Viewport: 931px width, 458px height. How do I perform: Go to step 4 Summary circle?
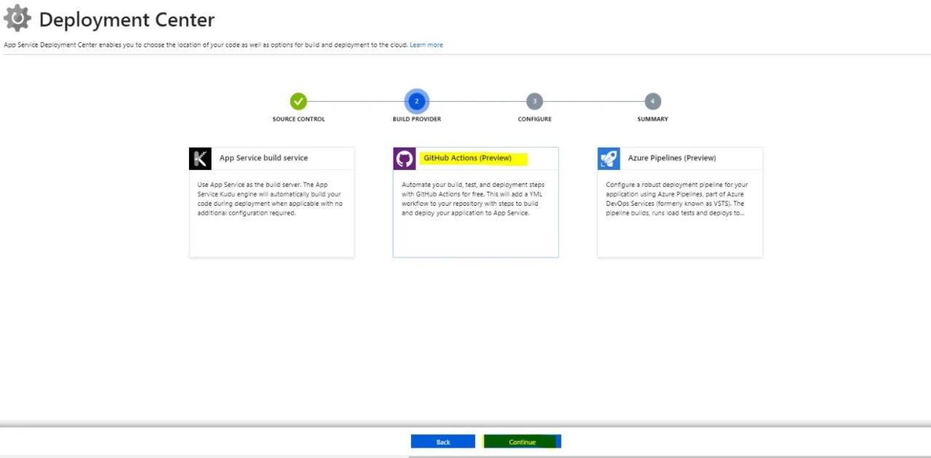652,102
